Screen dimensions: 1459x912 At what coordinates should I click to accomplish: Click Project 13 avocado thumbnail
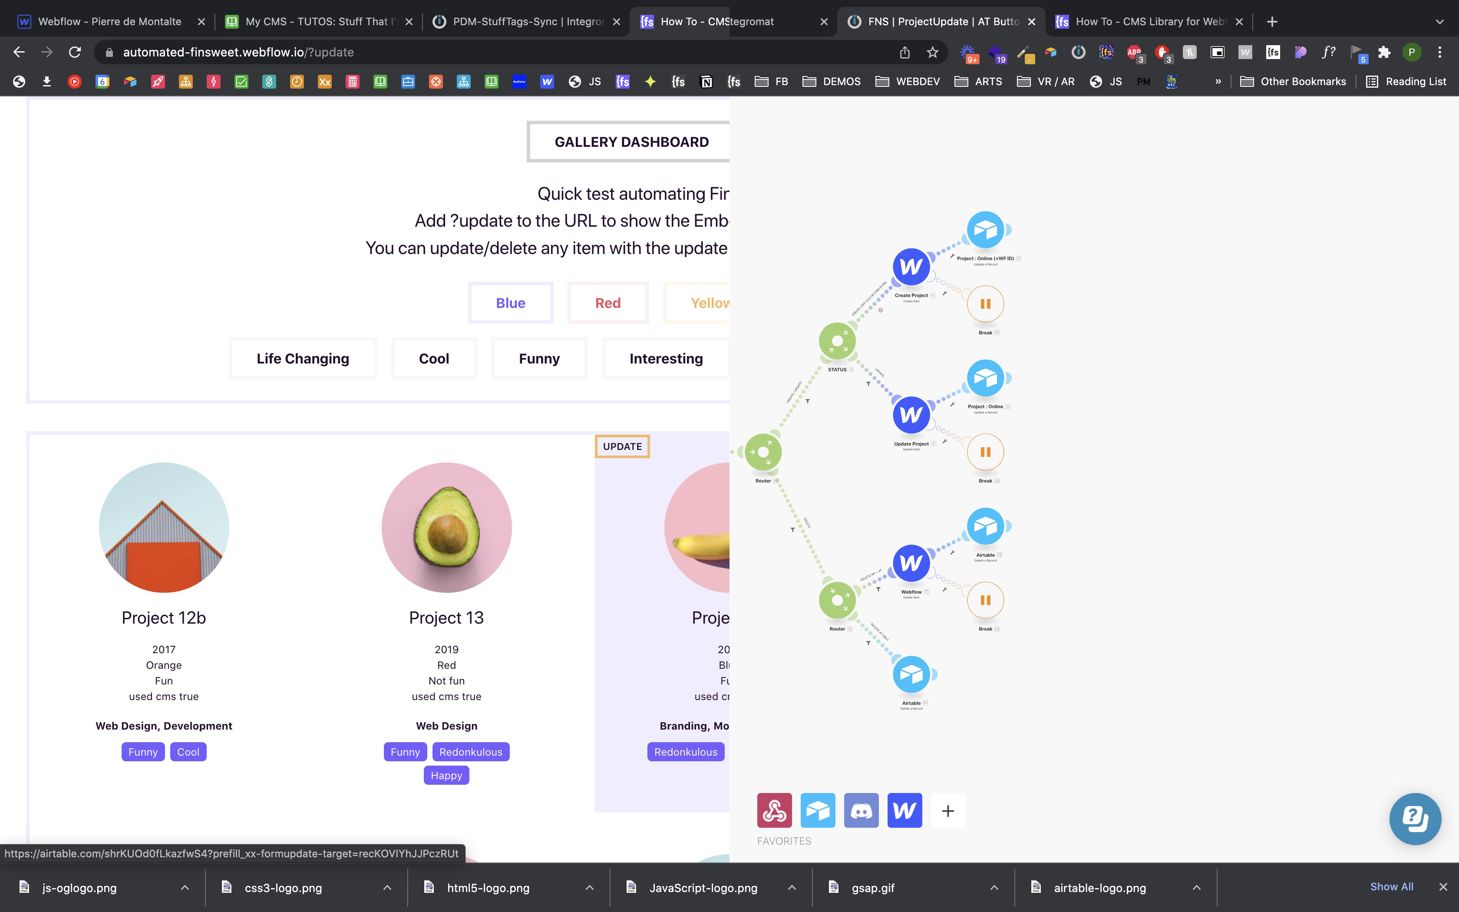pos(446,528)
